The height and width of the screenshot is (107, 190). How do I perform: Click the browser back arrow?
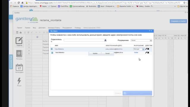tap(11, 3)
